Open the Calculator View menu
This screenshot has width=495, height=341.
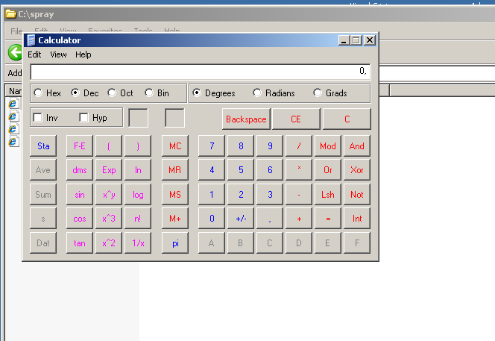pos(58,54)
